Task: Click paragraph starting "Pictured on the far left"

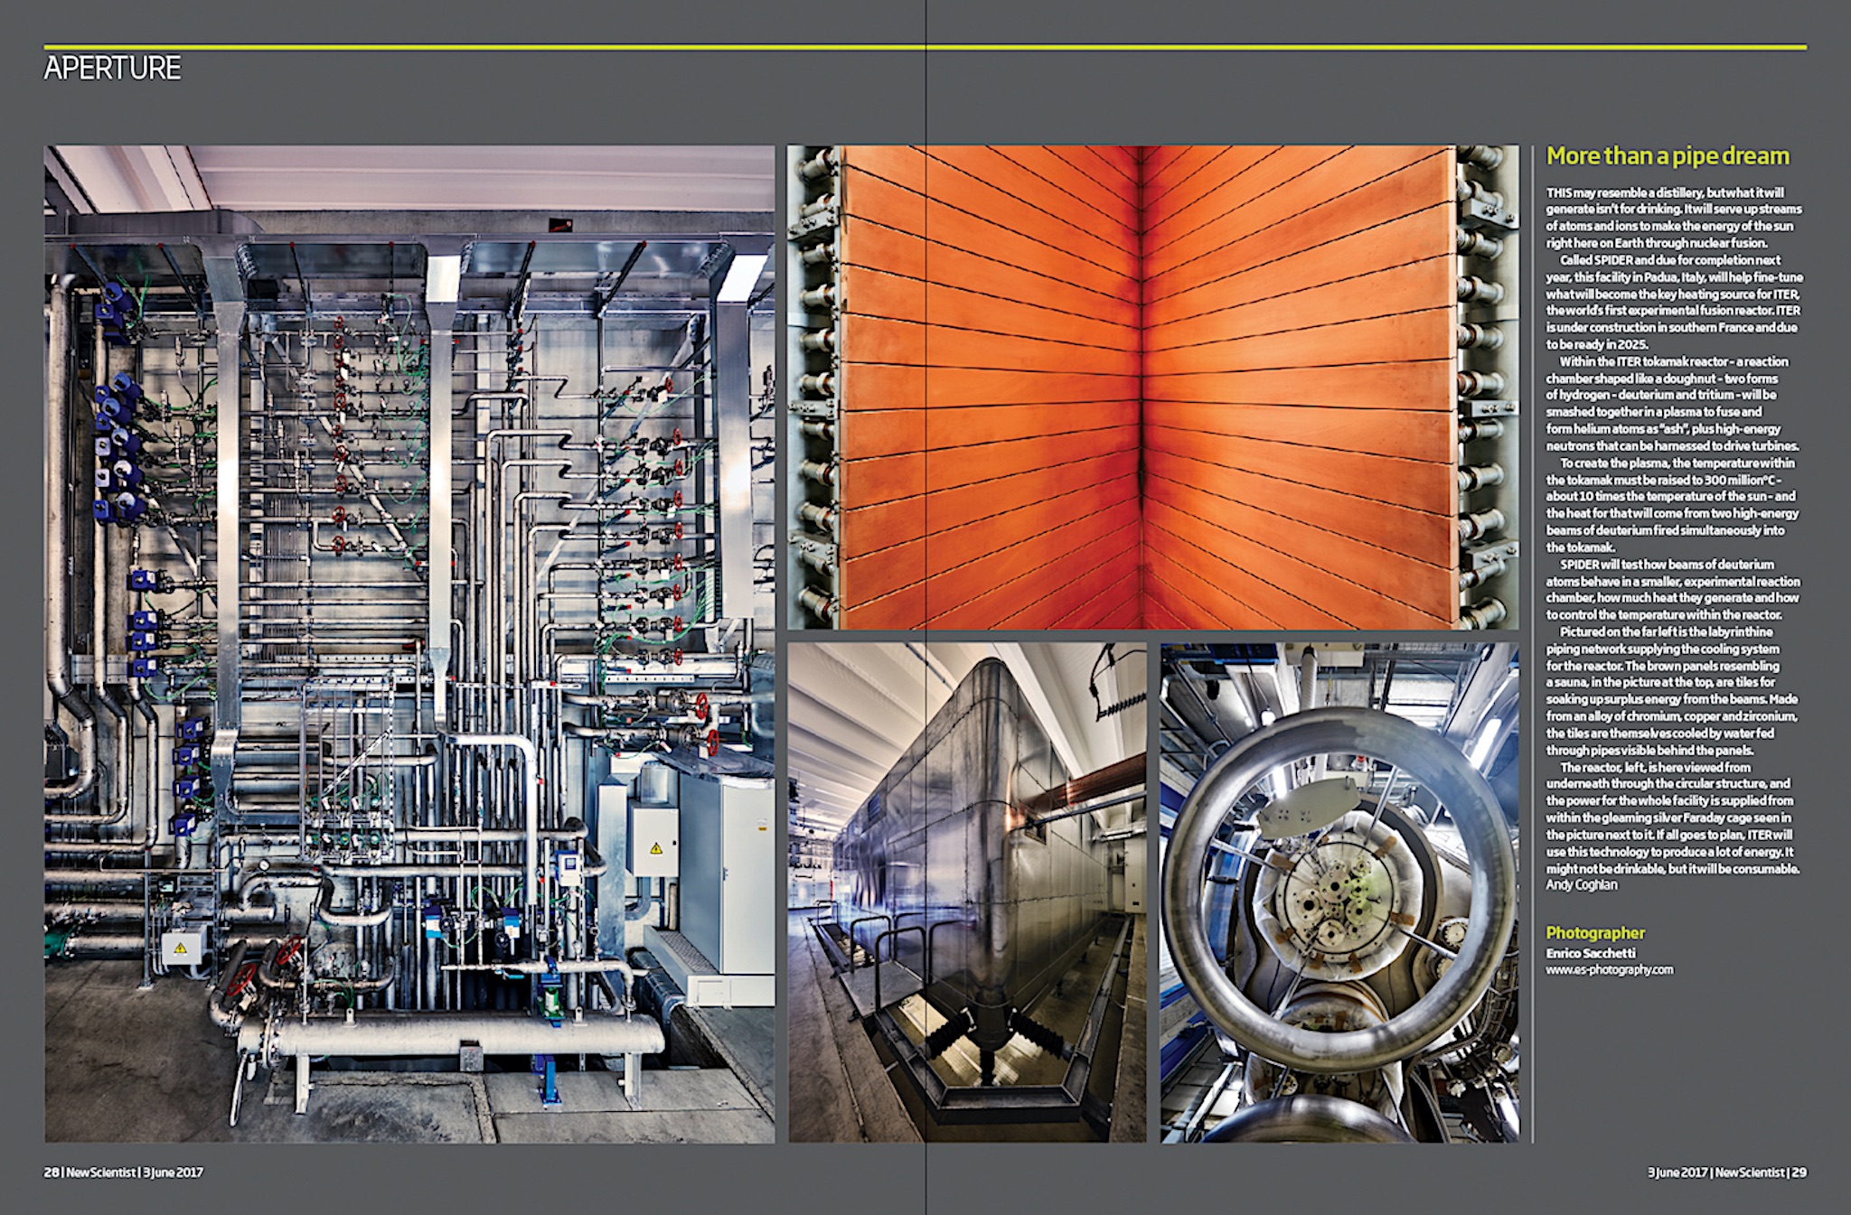Action: pos(1674,691)
